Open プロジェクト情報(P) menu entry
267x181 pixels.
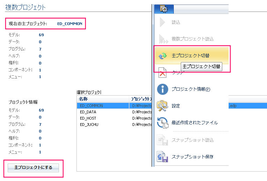[191, 89]
